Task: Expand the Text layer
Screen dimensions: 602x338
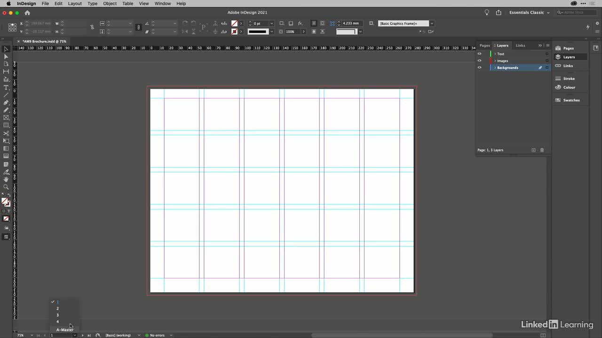Action: tap(495, 54)
